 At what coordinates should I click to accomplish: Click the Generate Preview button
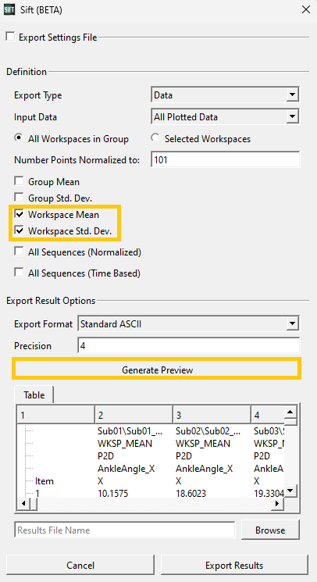157,370
